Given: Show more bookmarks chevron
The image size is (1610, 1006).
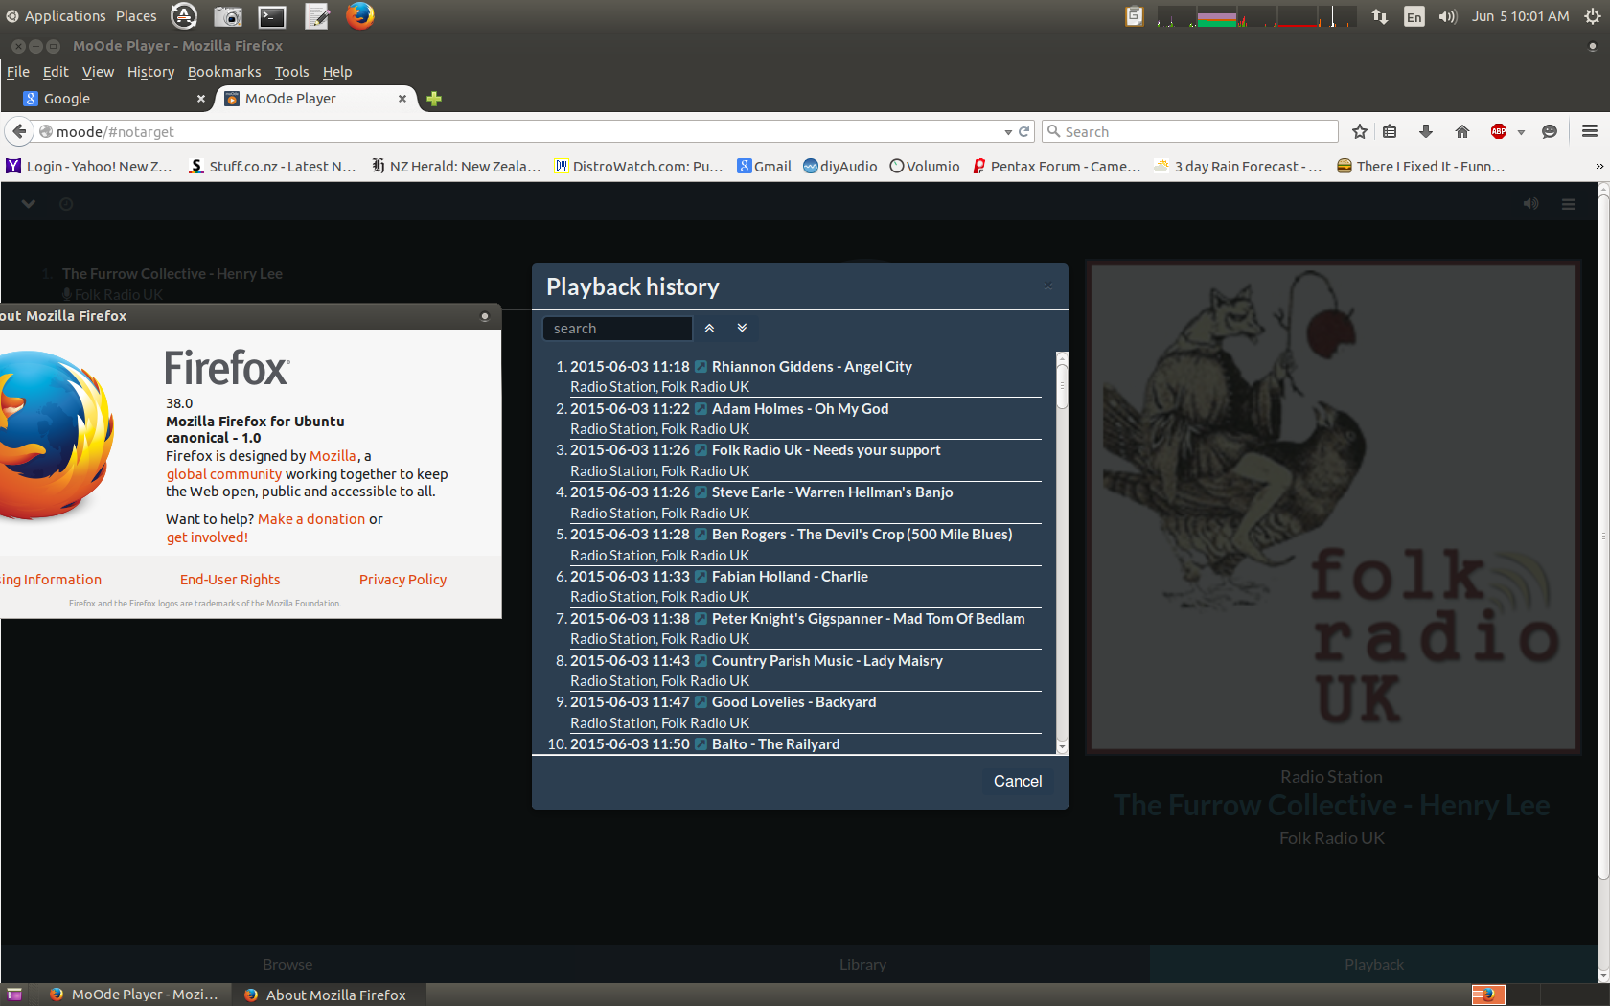Looking at the screenshot, I should point(1598,167).
